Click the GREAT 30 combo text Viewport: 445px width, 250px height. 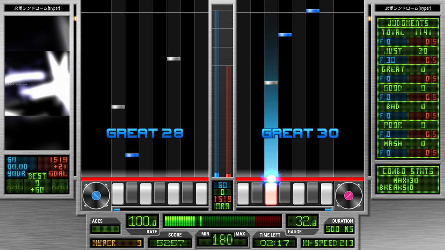(300, 133)
